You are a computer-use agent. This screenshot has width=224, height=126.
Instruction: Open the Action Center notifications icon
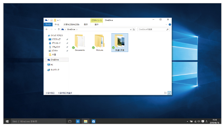(203, 121)
